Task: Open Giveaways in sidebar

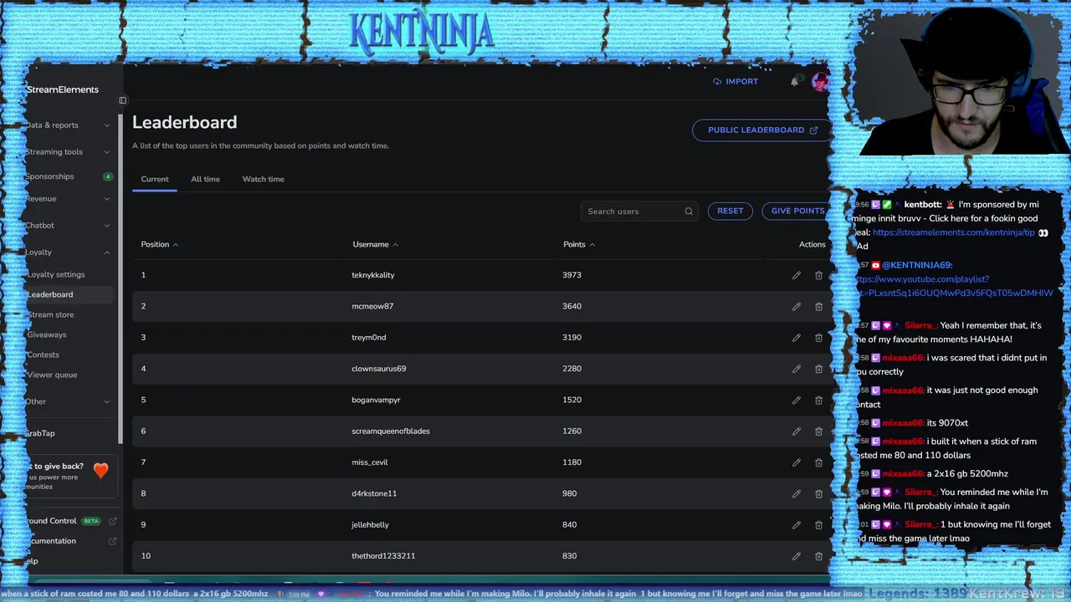Action: [x=47, y=334]
